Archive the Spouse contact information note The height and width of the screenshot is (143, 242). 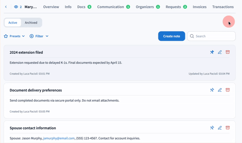(228, 128)
